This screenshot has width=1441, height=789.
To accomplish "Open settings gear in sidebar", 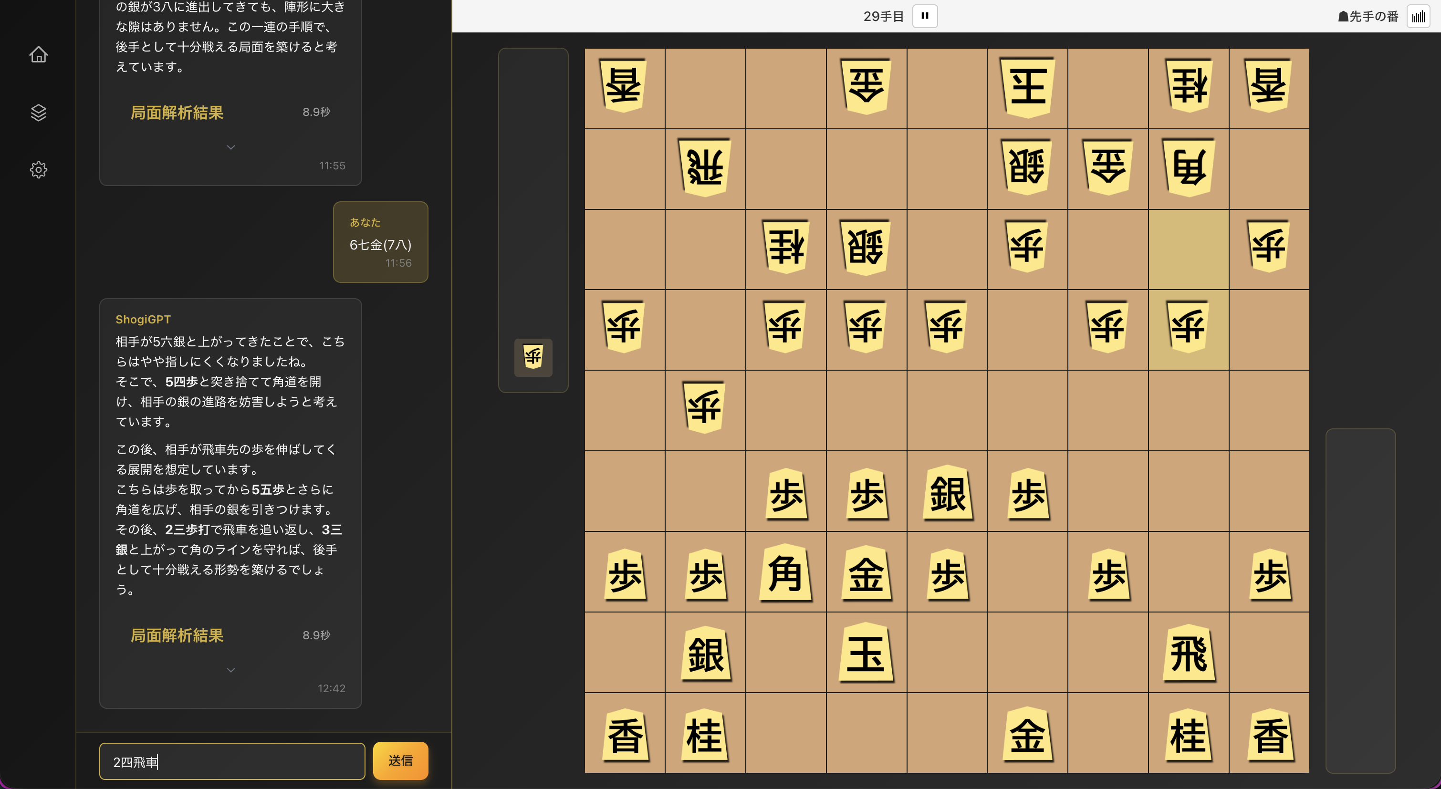I will [x=39, y=170].
